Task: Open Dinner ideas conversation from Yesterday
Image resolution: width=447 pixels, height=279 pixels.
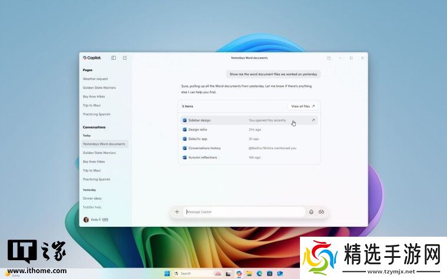Action: pos(92,199)
